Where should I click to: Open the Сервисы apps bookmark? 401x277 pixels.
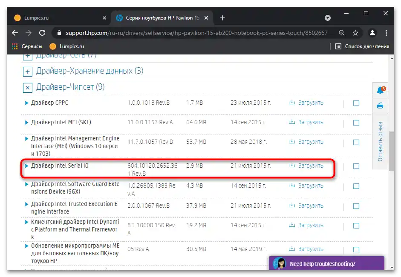[27, 46]
